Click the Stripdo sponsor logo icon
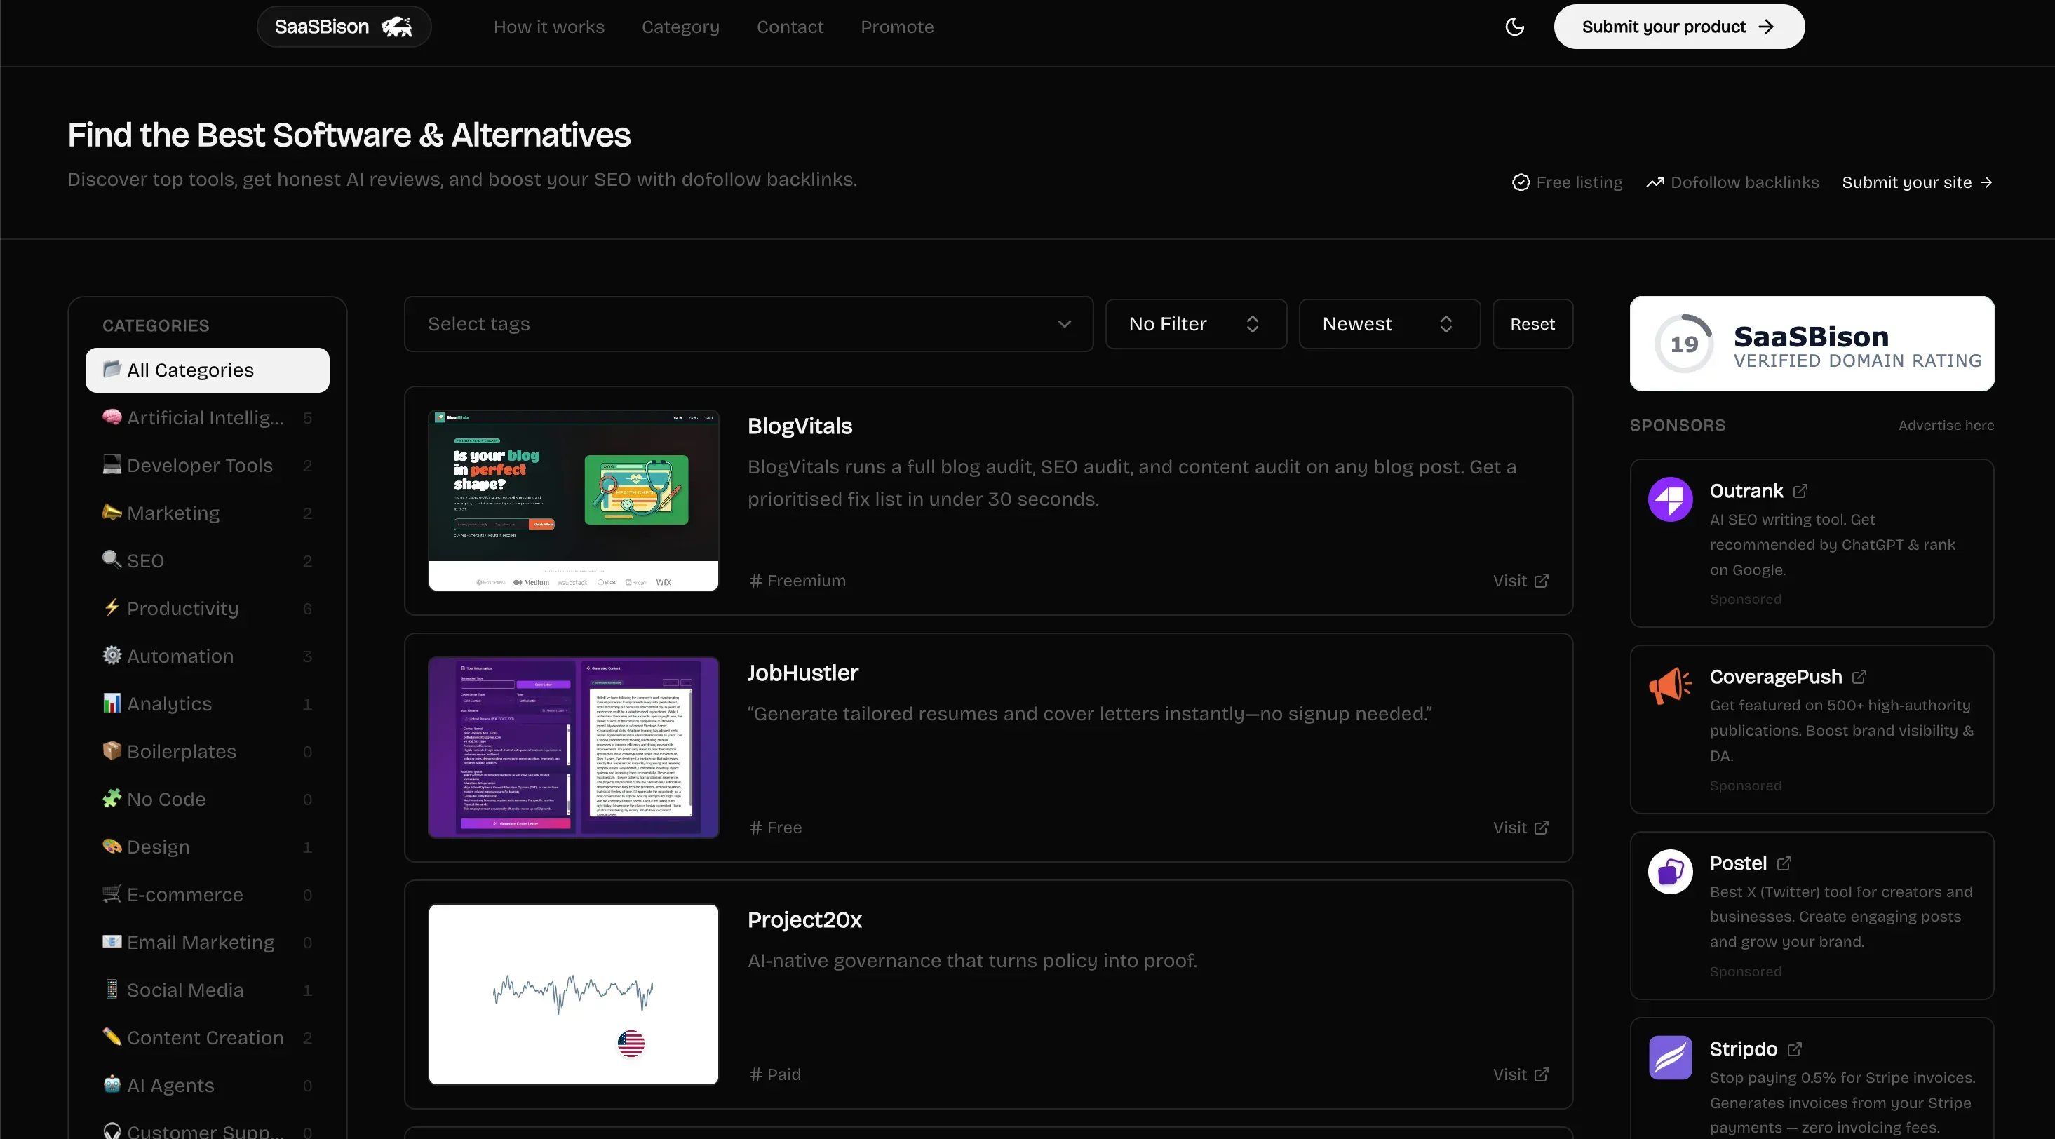 click(x=1670, y=1057)
